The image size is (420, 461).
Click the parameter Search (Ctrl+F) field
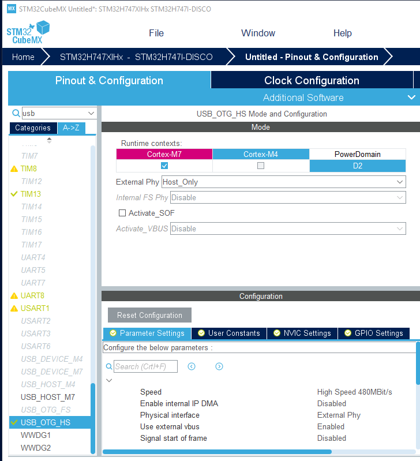click(145, 366)
